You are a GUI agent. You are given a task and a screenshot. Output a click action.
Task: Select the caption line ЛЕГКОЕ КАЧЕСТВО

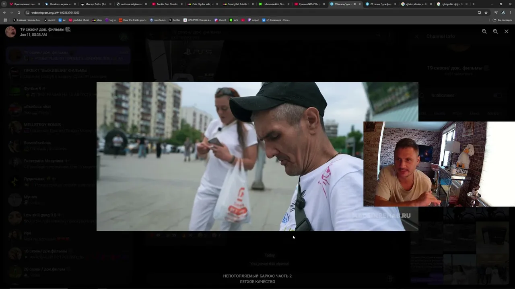coord(257,282)
